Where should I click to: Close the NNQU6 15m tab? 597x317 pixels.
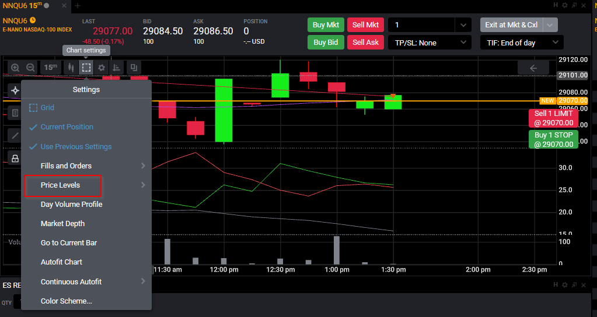click(x=64, y=6)
